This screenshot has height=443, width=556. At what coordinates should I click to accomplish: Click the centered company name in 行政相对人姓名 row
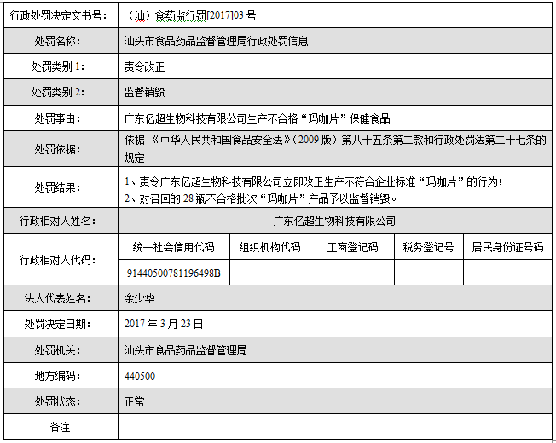pos(335,221)
